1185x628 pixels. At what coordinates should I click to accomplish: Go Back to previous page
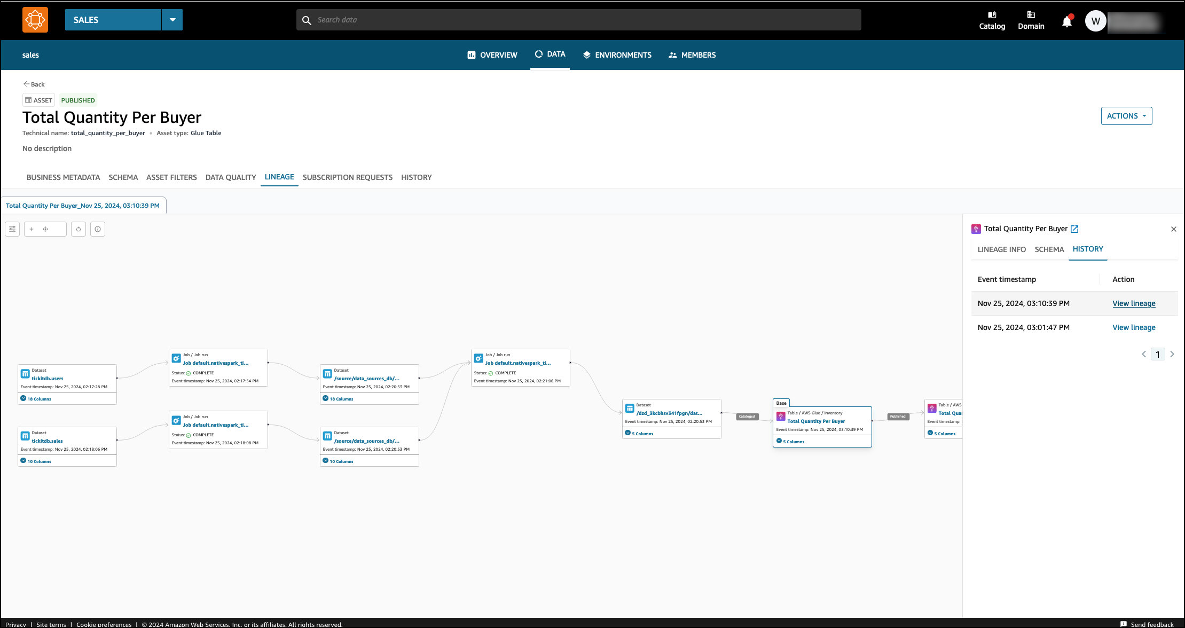(x=34, y=84)
